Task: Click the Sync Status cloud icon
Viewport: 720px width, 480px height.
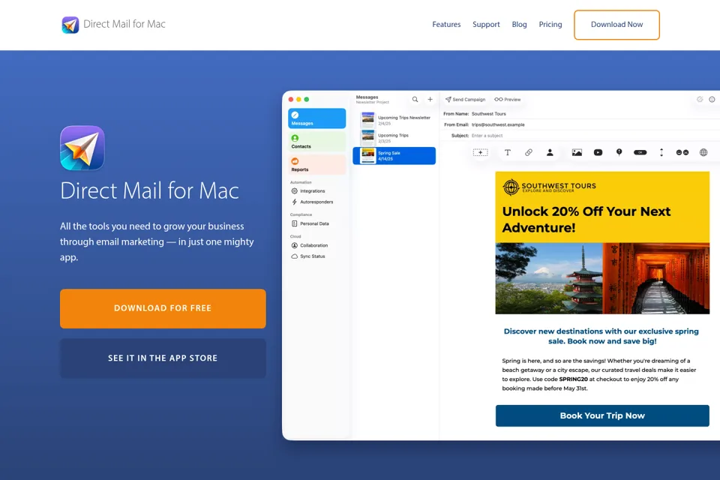Action: (294, 256)
